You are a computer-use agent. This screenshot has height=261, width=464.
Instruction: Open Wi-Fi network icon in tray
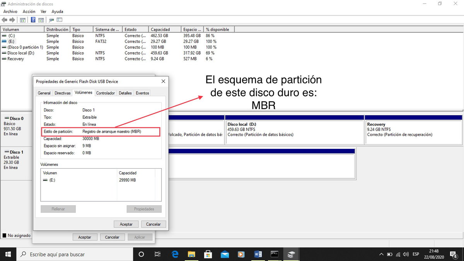tap(398, 254)
